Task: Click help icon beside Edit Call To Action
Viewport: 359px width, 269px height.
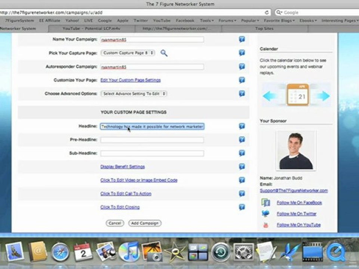Action: [x=242, y=194]
